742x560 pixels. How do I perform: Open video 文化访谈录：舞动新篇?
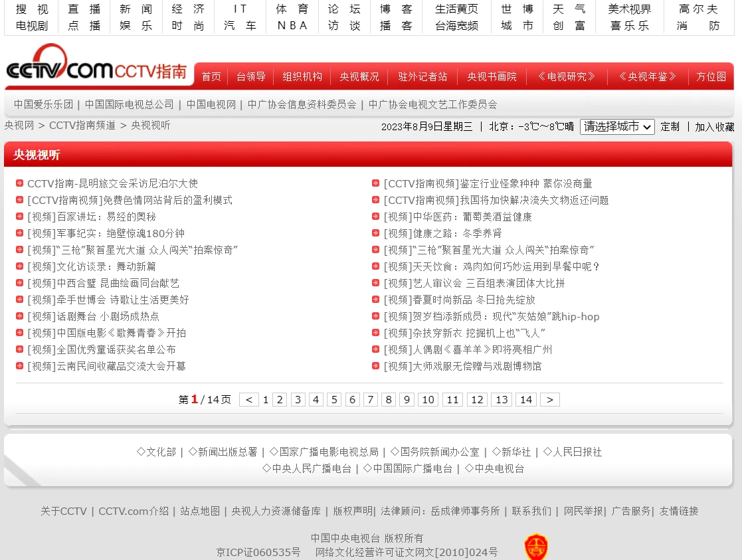coord(91,266)
